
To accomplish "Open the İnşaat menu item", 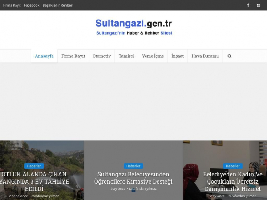I will click(178, 56).
